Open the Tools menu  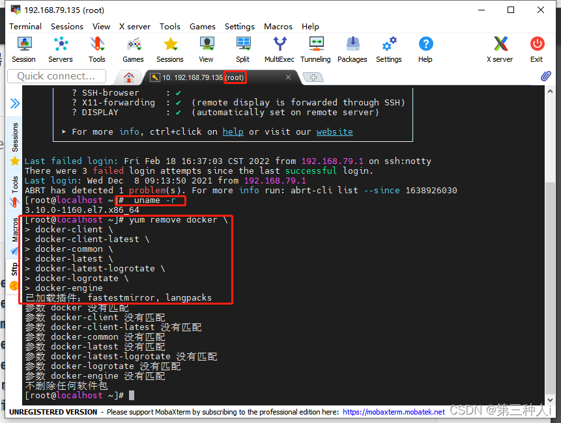[x=170, y=27]
